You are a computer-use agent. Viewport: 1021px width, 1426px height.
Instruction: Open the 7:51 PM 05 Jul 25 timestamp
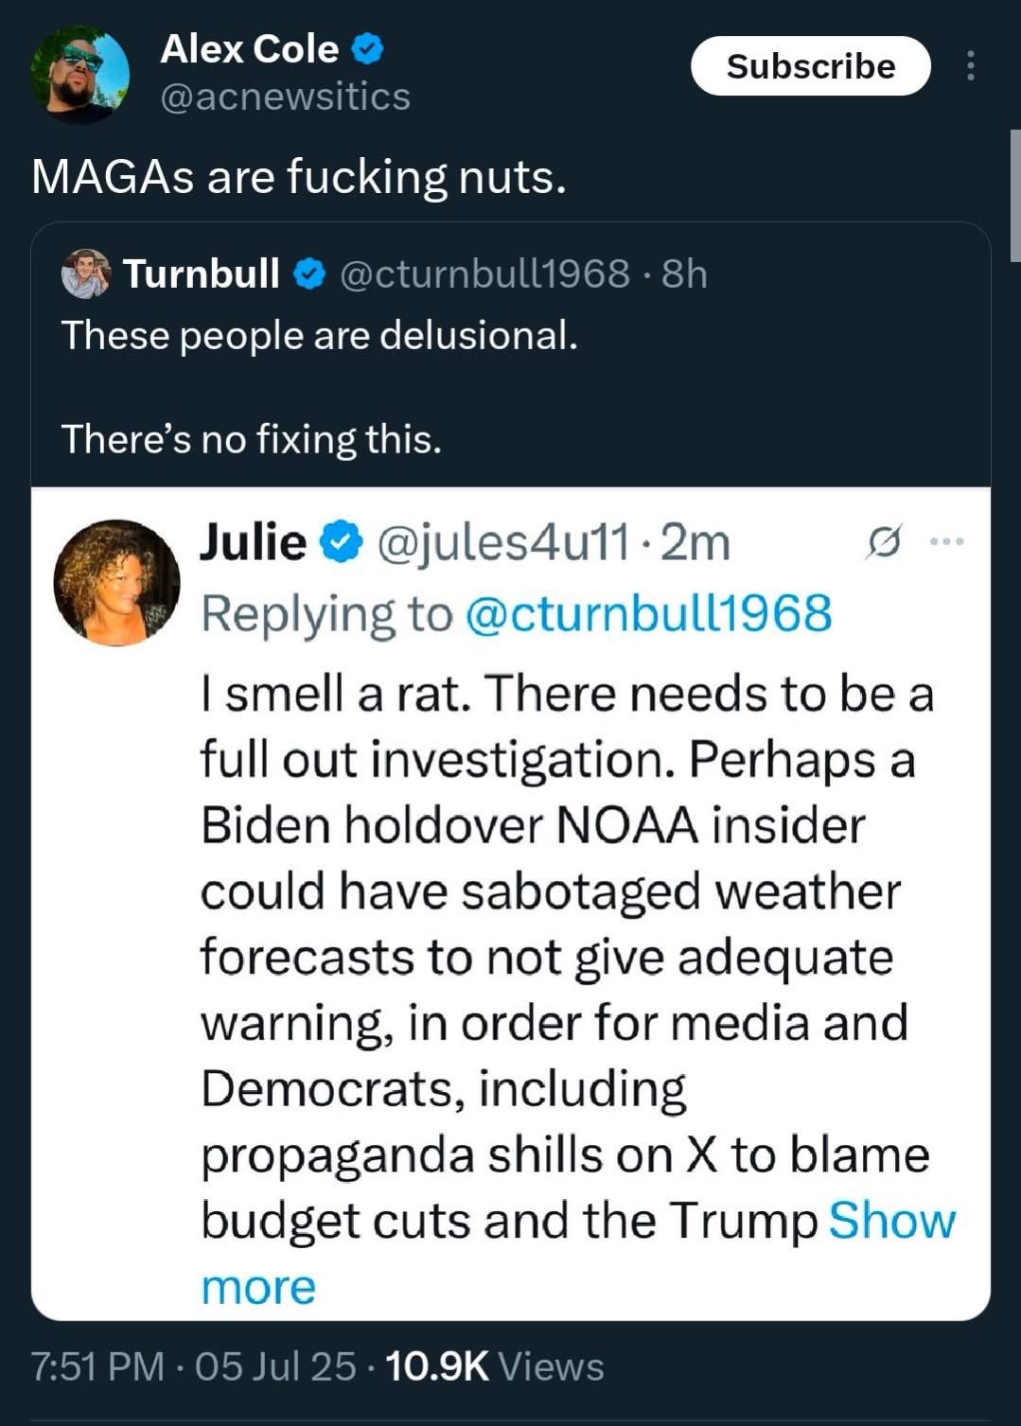point(193,1367)
